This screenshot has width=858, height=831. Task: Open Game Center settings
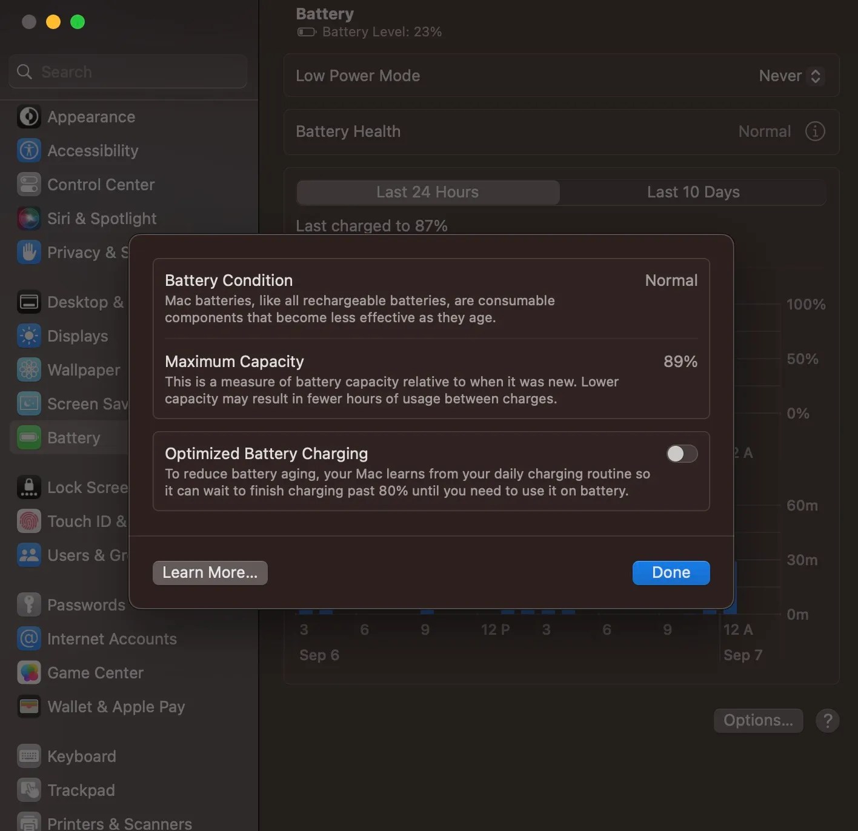pyautogui.click(x=28, y=672)
